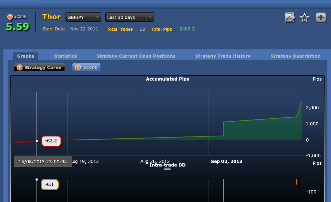This screenshot has width=331, height=202.
Task: Click the -6.1 intra-trade DD tooltip
Action: (x=49, y=184)
